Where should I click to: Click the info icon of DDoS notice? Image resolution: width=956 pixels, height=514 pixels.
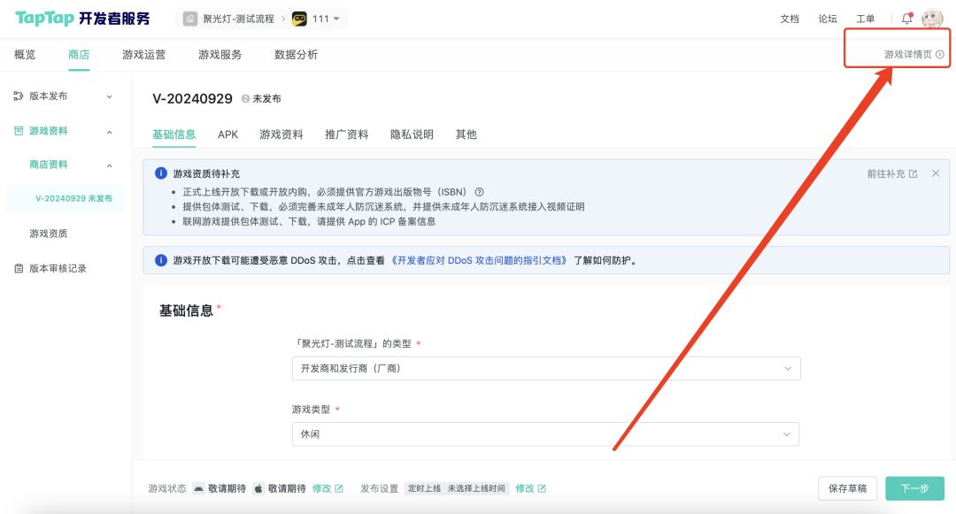[161, 260]
